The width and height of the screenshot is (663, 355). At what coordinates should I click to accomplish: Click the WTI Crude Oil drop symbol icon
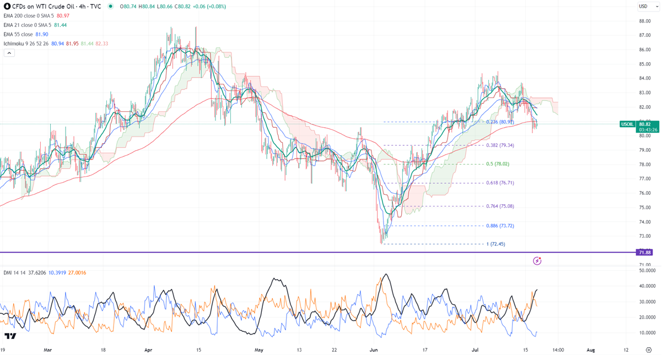[7, 6]
